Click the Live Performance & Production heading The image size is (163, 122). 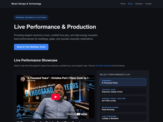(55, 27)
